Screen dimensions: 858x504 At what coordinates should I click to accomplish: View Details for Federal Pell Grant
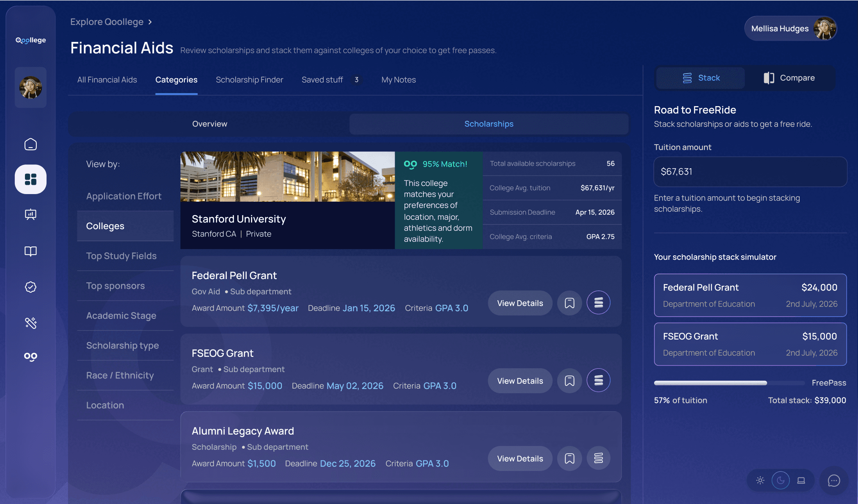tap(520, 303)
